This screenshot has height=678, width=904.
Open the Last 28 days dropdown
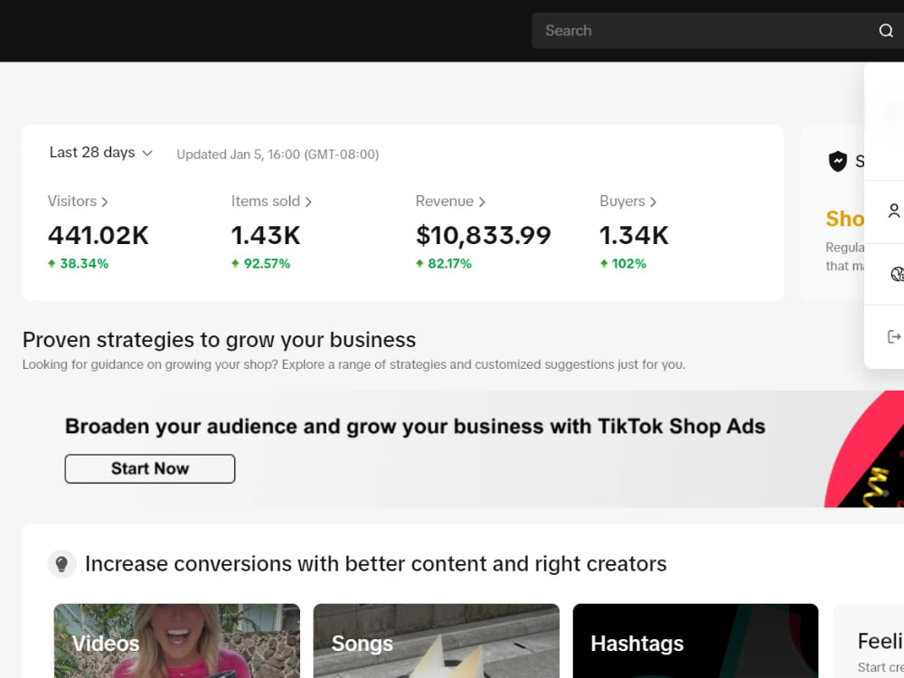[x=101, y=153]
